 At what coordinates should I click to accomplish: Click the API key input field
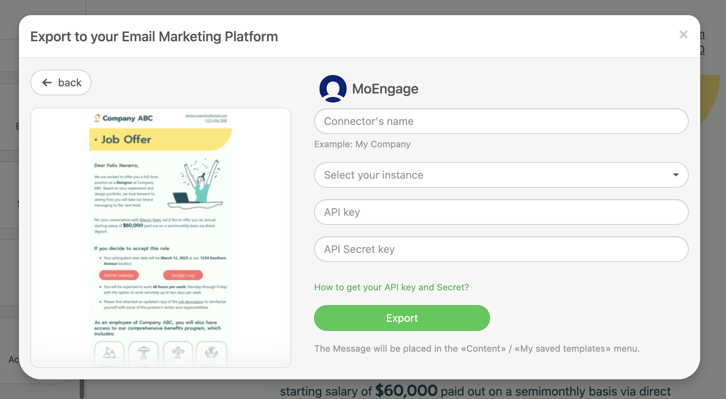(501, 212)
